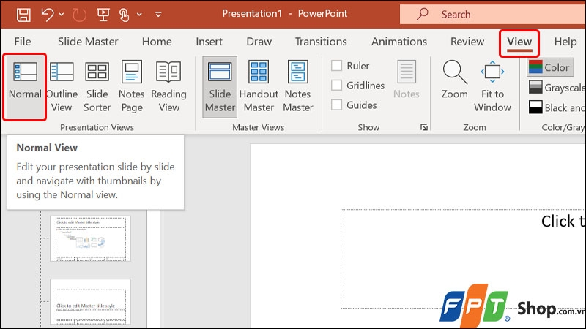586x329 pixels.
Task: Open Show group dialog launcher
Action: click(424, 127)
